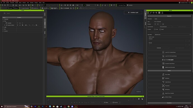193x108 pixels.
Task: Select the Morph tab icon in Modify panel
Action: coord(154,13)
